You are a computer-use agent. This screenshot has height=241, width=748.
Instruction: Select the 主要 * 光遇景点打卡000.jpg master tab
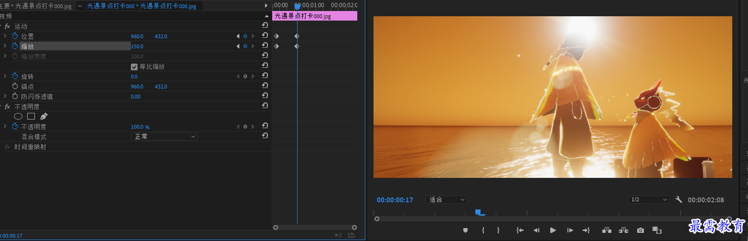(37, 6)
